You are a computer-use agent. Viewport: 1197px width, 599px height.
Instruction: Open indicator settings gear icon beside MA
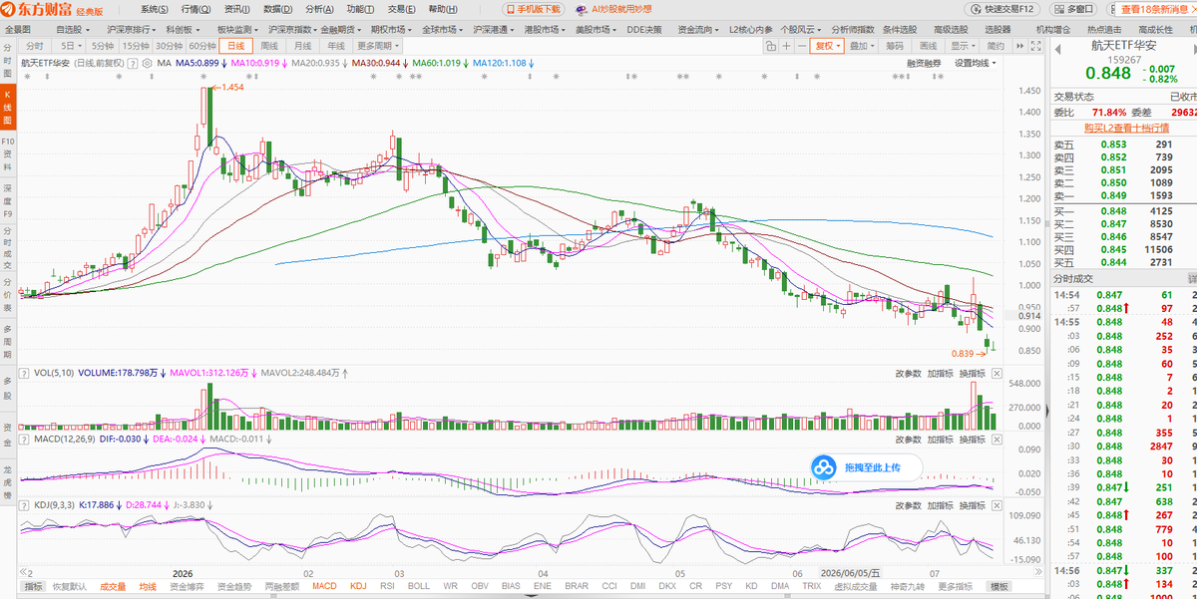tap(148, 63)
